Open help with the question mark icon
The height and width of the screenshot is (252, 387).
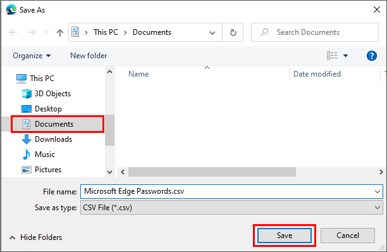click(371, 56)
